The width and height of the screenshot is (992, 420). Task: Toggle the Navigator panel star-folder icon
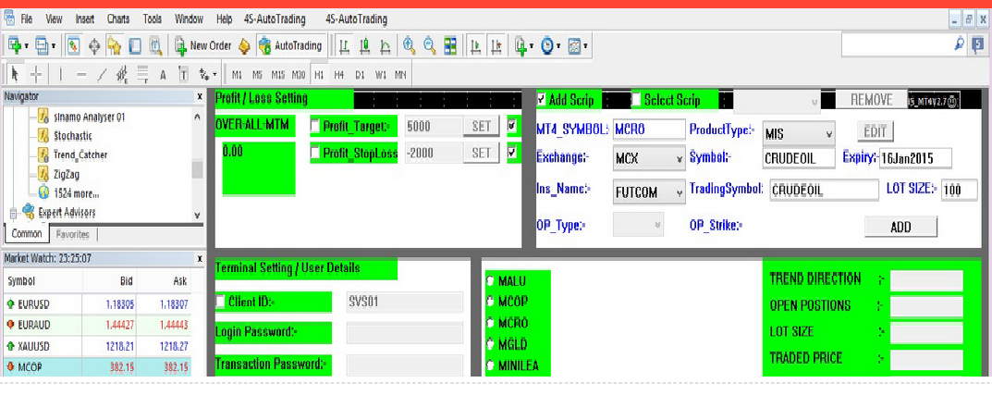115,45
